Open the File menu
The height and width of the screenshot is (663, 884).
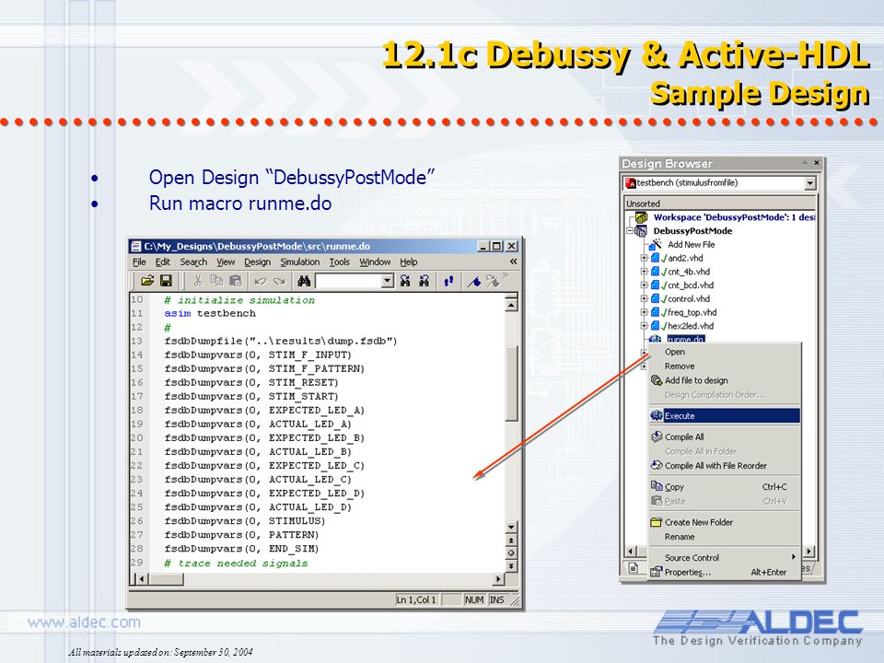(x=139, y=262)
